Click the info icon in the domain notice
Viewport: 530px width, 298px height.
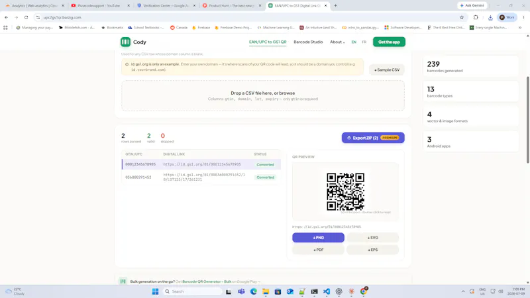point(127,64)
